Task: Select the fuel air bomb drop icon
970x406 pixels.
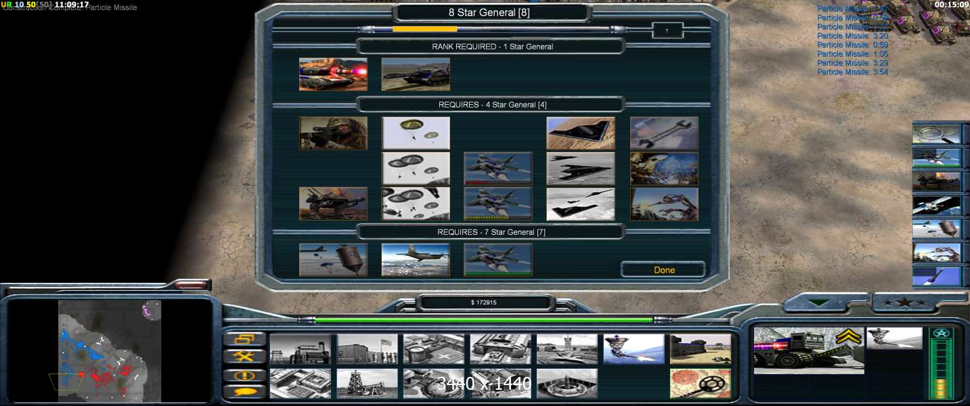Action: click(333, 261)
